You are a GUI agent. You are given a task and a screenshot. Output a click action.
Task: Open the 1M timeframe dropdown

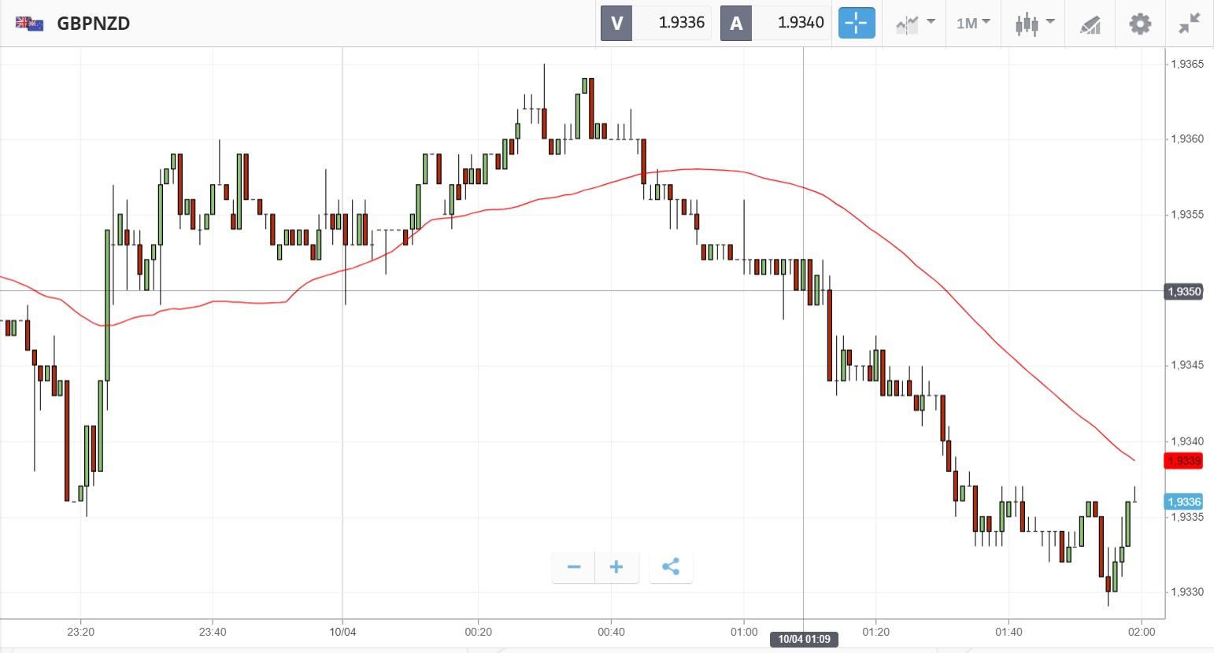tap(973, 24)
